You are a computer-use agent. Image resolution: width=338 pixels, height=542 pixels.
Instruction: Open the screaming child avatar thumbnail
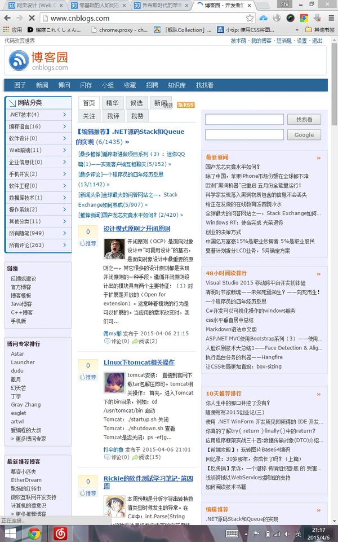pyautogui.click(x=114, y=248)
